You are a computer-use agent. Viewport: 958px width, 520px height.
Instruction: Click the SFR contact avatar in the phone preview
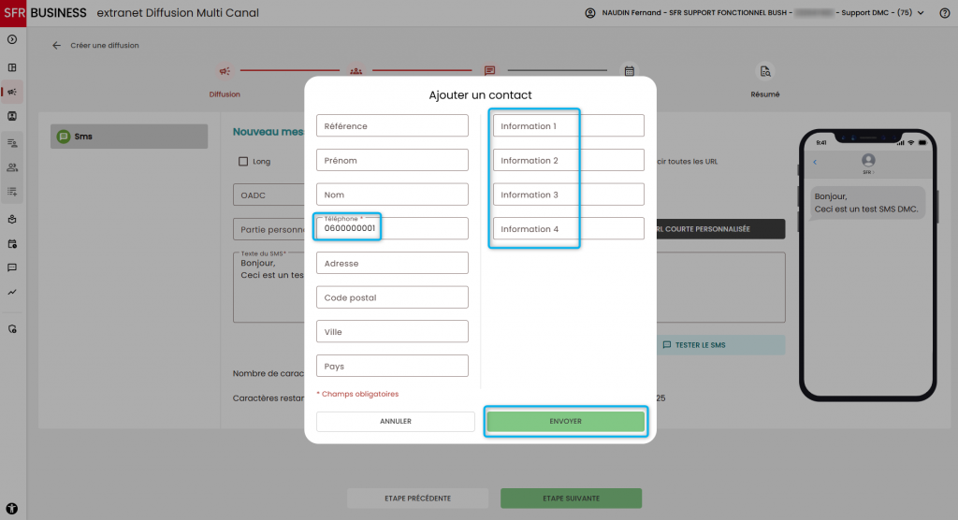pos(868,160)
